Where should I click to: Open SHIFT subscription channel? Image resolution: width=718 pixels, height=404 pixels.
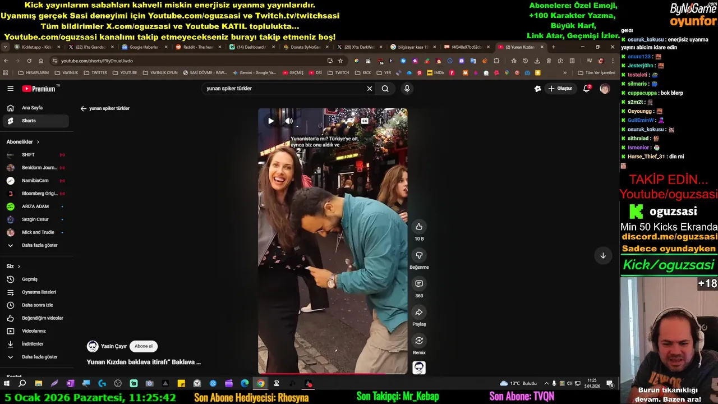tap(36, 155)
